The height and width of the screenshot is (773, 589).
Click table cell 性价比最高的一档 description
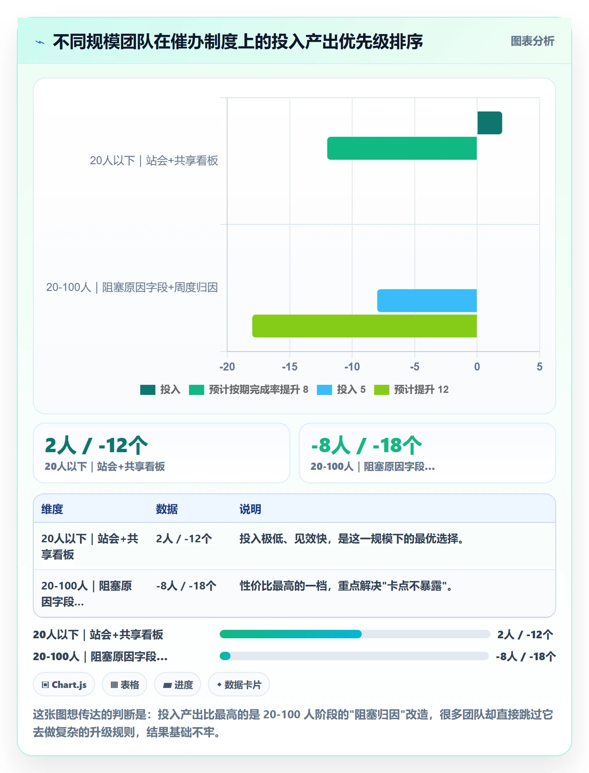pyautogui.click(x=346, y=586)
